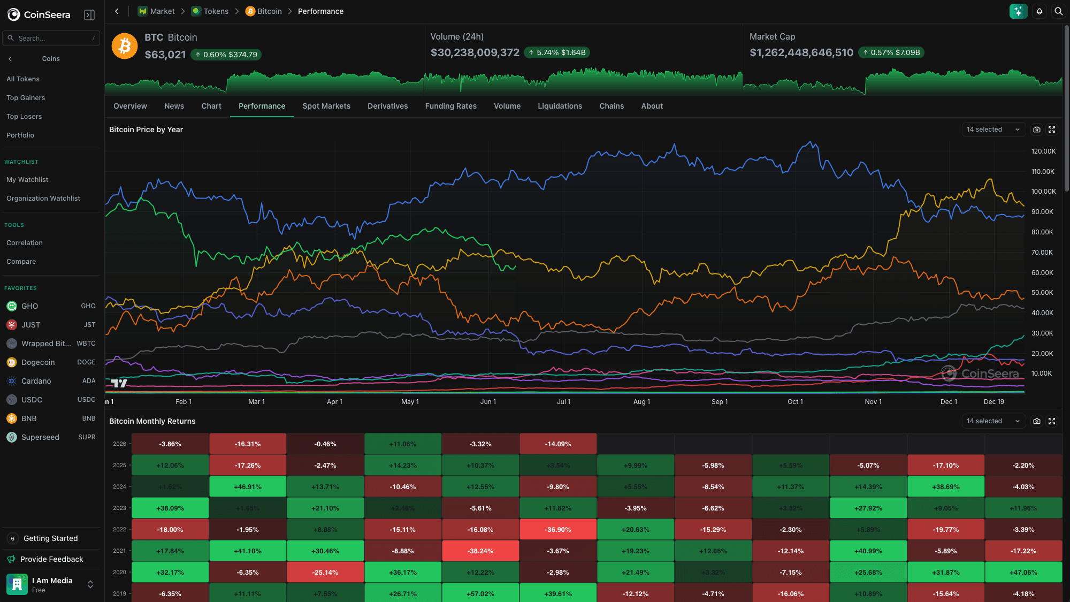This screenshot has height=602, width=1070.
Task: Switch to the Chart tab
Action: tap(211, 106)
